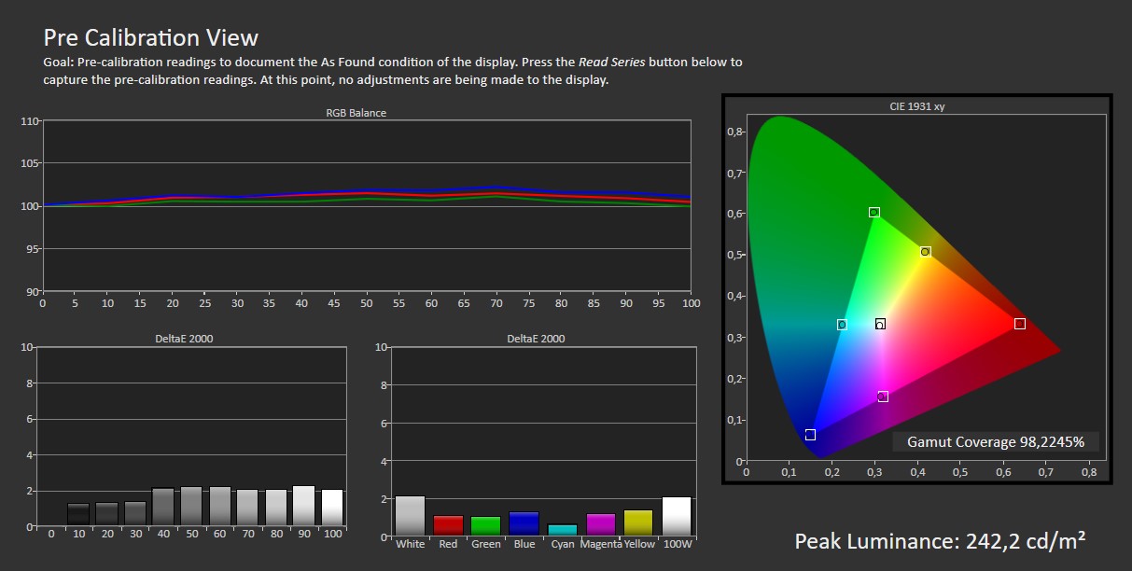Click the 70 percent grayscale DeltaE bar

[x=247, y=508]
